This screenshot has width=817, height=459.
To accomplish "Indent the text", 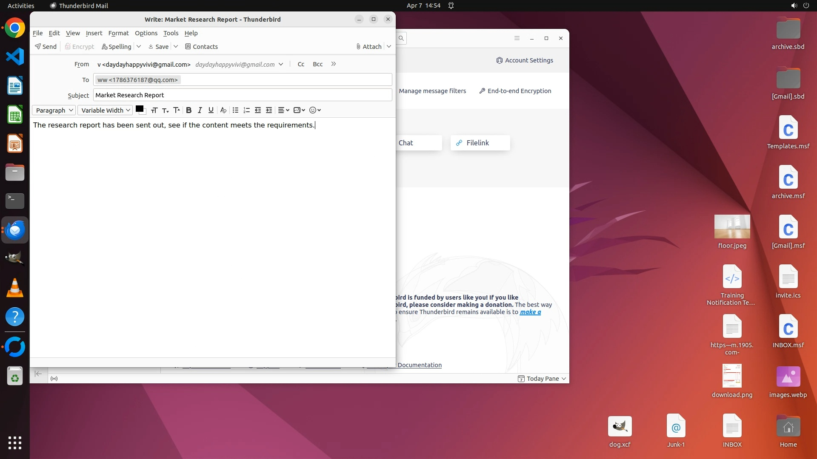I will pyautogui.click(x=269, y=110).
